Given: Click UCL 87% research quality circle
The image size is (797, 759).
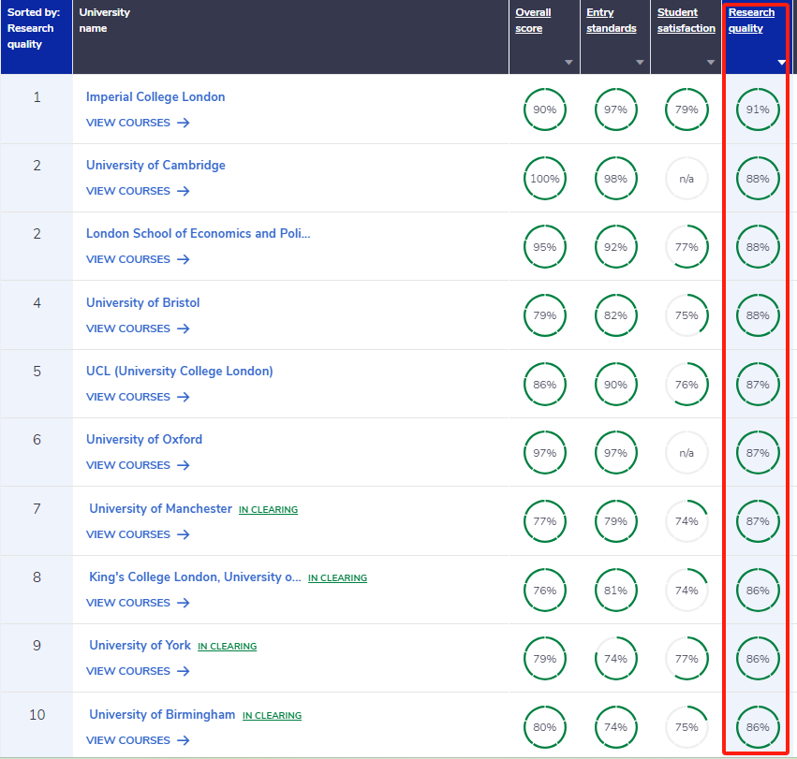Looking at the screenshot, I should pos(758,384).
